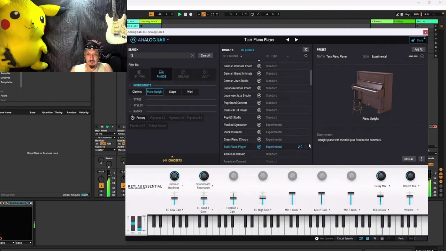
Task: Sort results by Featured column
Action: (x=233, y=56)
